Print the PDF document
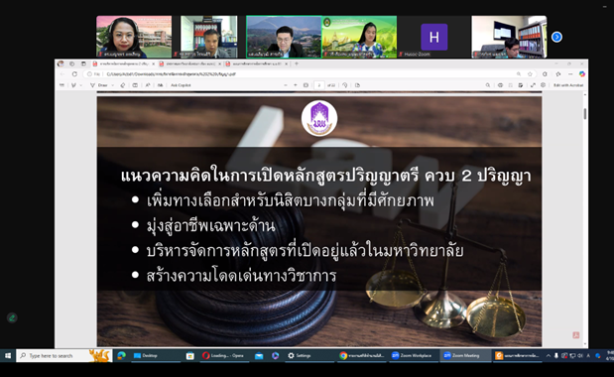Viewport: 614px width, 377px height. [500, 85]
